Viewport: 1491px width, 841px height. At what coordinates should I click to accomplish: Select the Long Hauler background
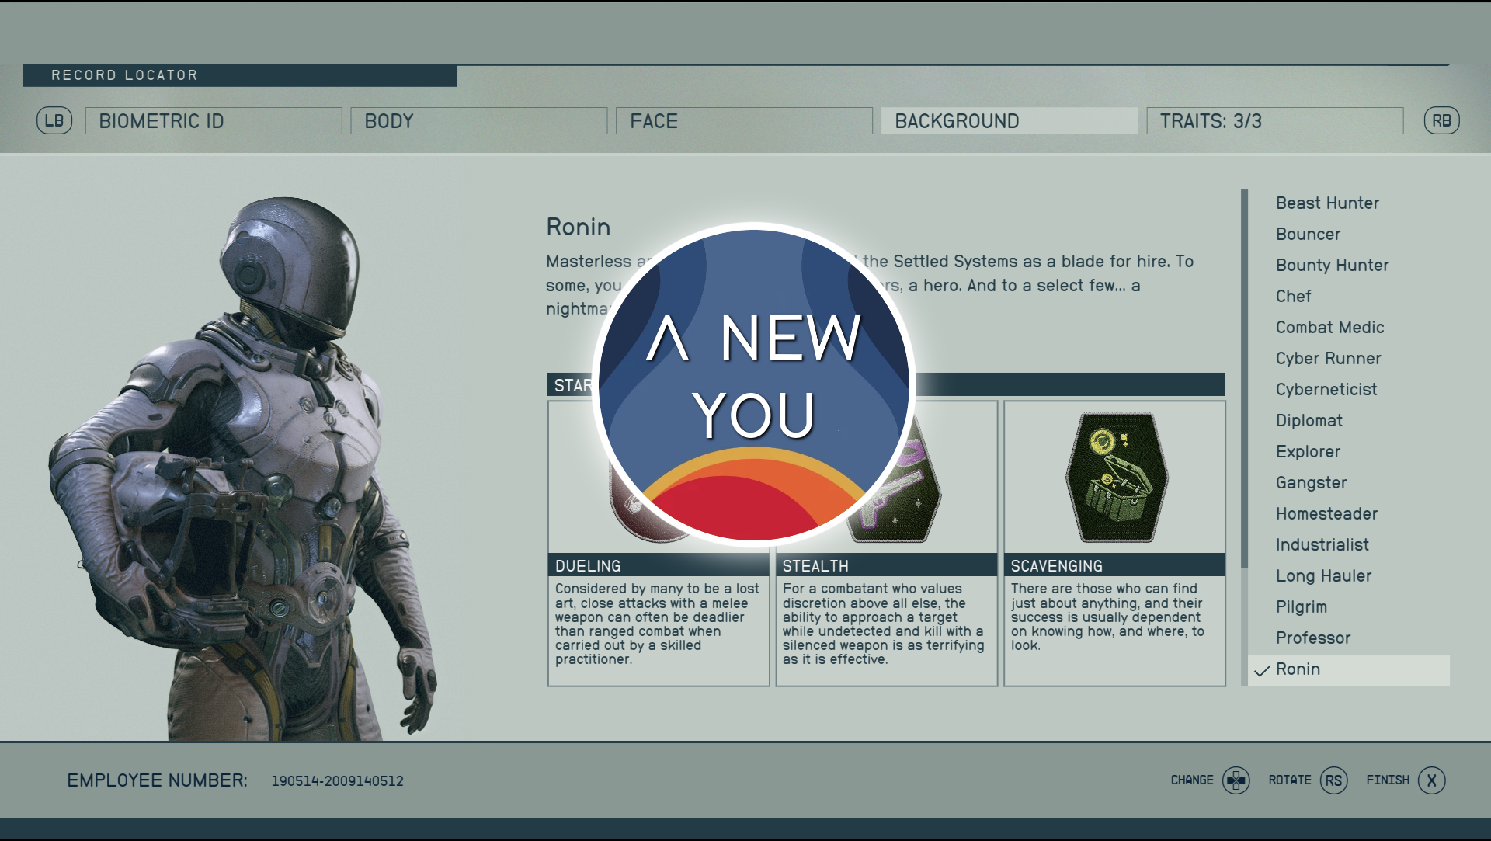coord(1323,576)
